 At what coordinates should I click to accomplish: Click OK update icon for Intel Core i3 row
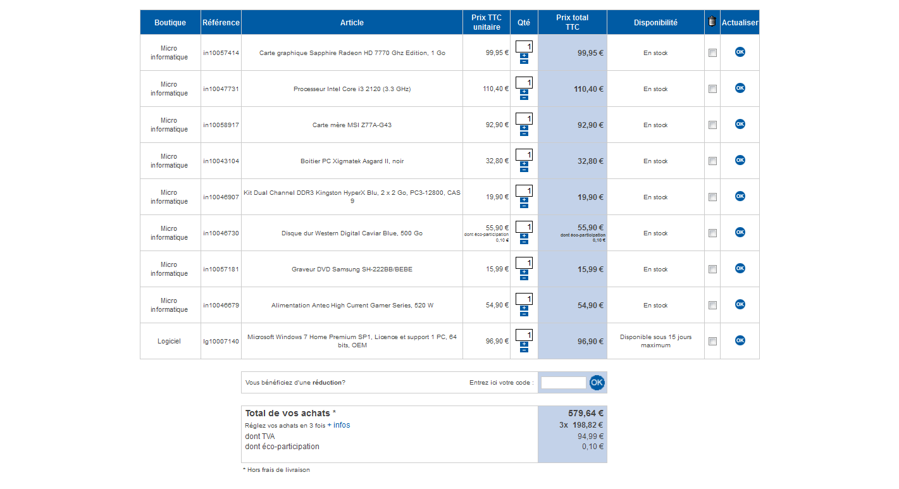coord(740,88)
